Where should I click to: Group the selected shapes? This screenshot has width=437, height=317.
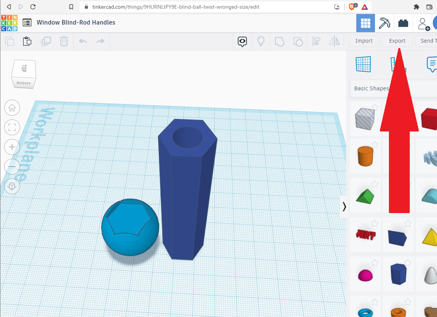click(279, 42)
